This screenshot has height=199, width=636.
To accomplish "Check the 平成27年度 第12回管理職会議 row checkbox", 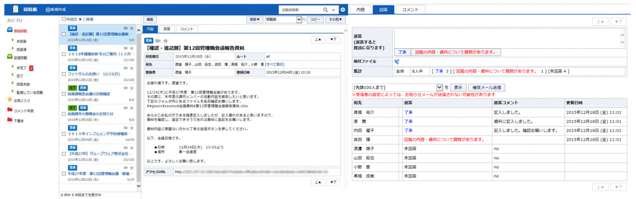I will (64, 174).
